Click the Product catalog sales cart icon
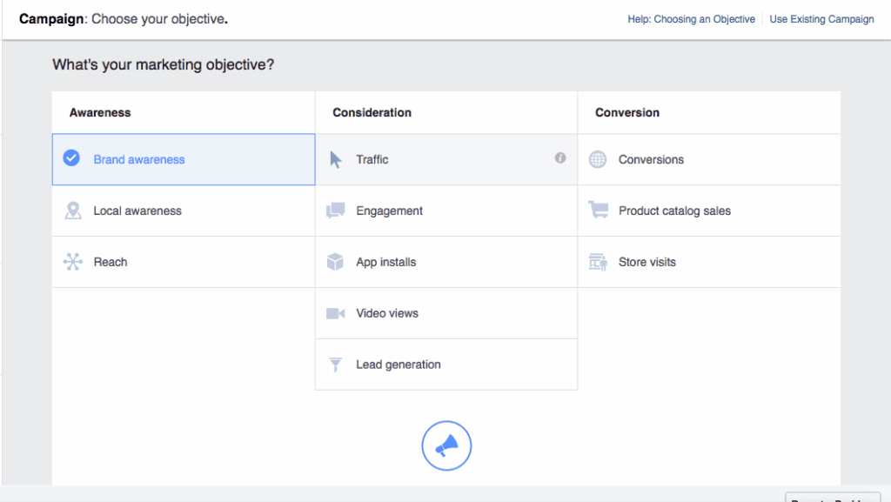 tap(598, 211)
